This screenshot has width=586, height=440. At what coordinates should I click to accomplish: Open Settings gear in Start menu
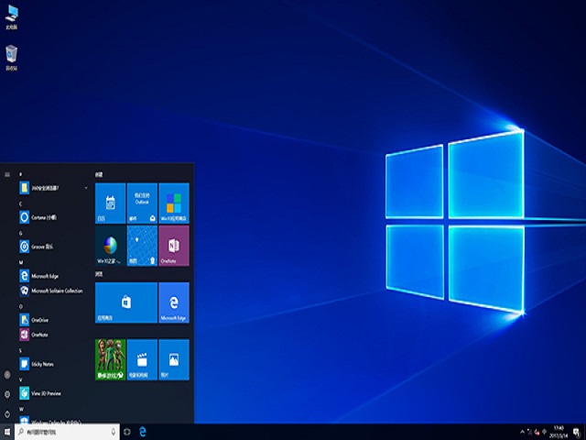7,394
